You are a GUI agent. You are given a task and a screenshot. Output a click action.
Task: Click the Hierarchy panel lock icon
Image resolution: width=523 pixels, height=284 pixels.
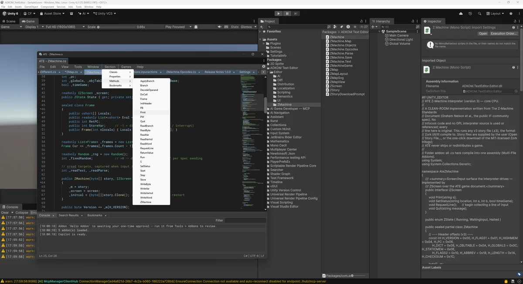[x=412, y=21]
